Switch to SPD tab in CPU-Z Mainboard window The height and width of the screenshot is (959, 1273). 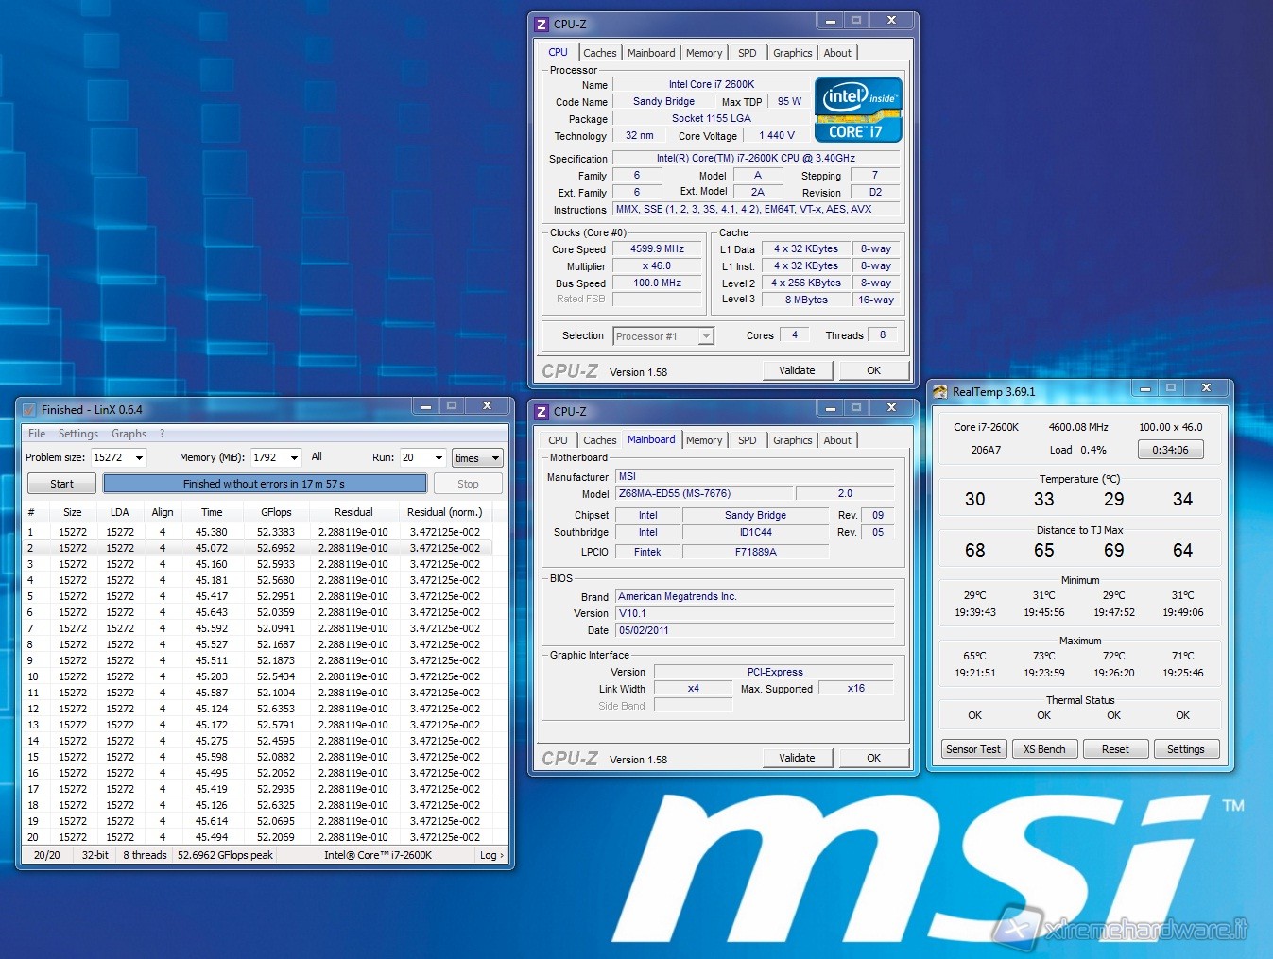(x=747, y=440)
